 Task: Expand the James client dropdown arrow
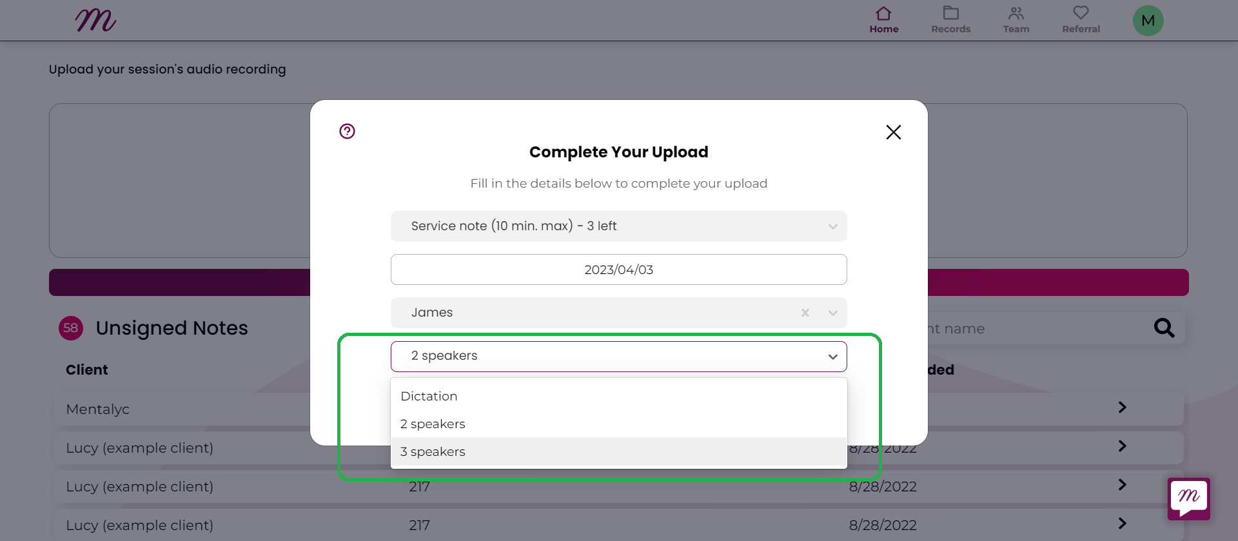click(832, 313)
